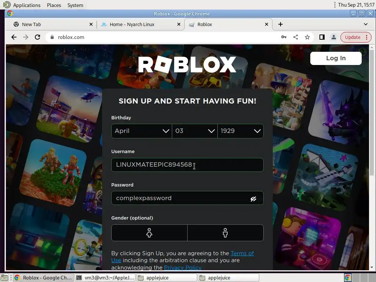Reload the roblox.com page
Image resolution: width=376 pixels, height=282 pixels.
click(37, 37)
